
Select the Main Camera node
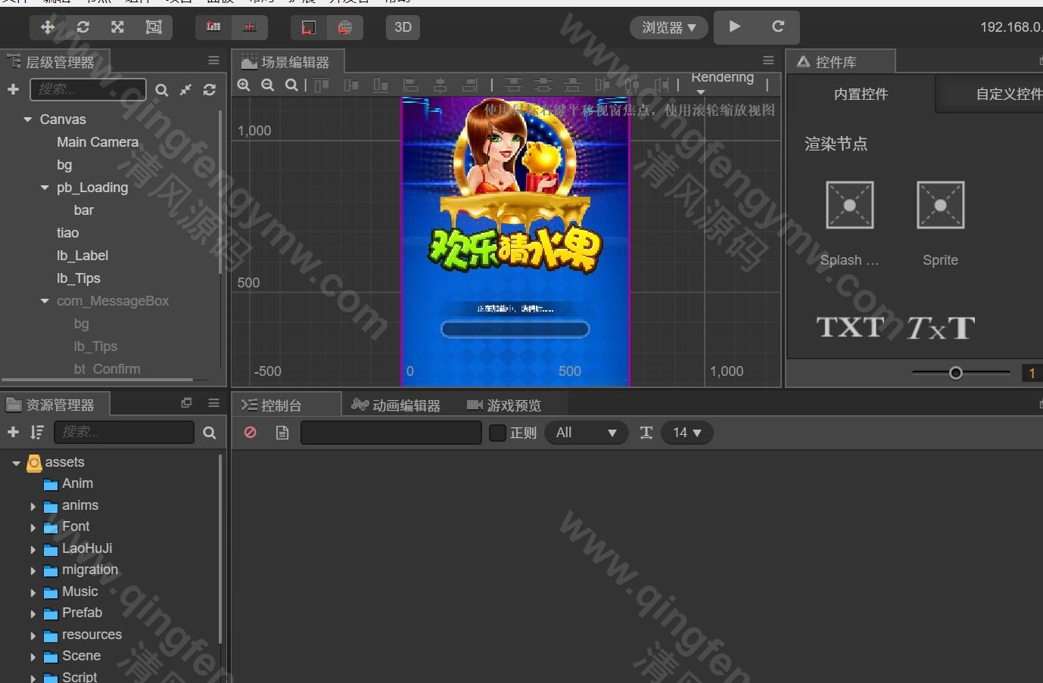tap(98, 142)
